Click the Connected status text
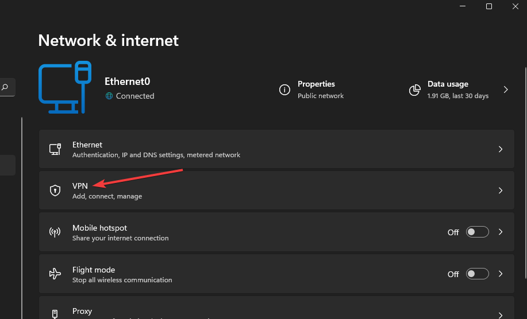 point(135,96)
